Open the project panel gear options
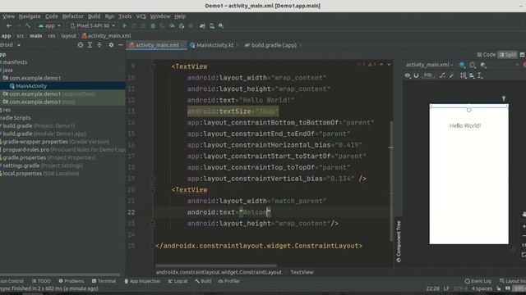The image size is (526, 295). (111, 45)
